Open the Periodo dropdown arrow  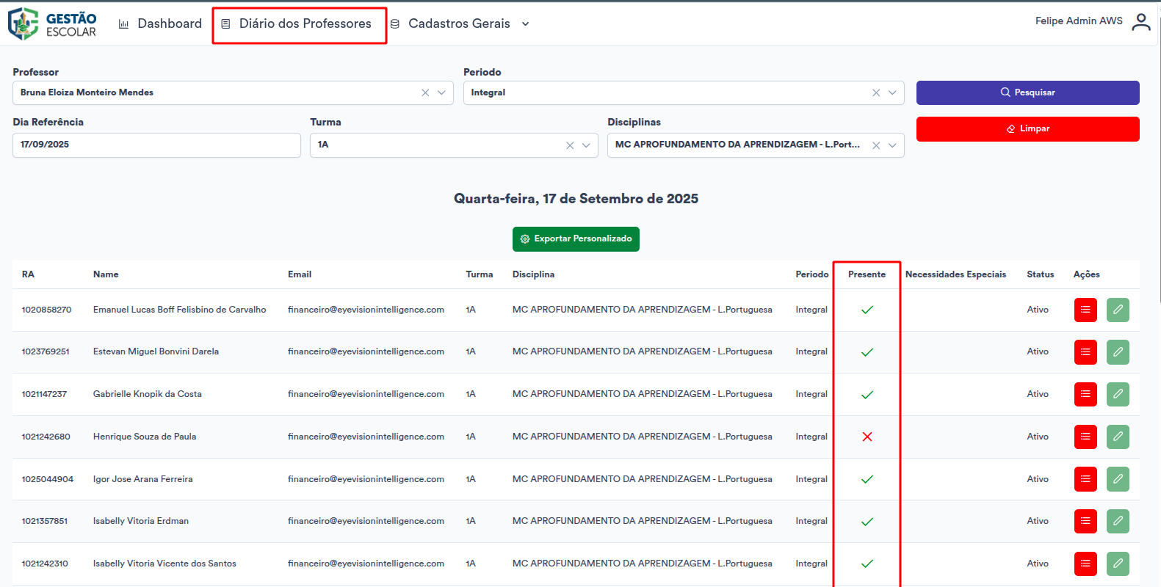click(892, 93)
